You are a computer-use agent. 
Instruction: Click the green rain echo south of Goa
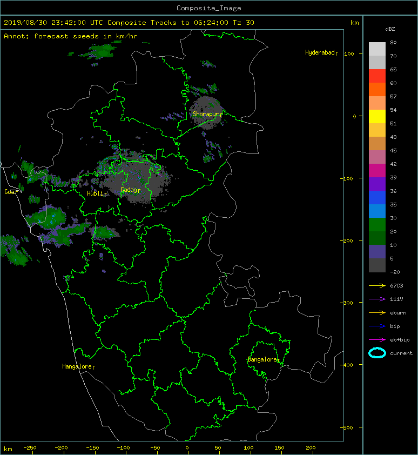coord(46,217)
